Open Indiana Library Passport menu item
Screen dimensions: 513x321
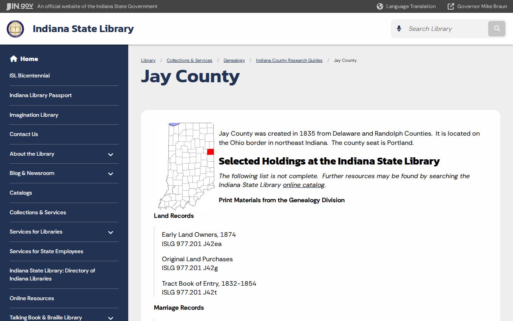coord(40,95)
